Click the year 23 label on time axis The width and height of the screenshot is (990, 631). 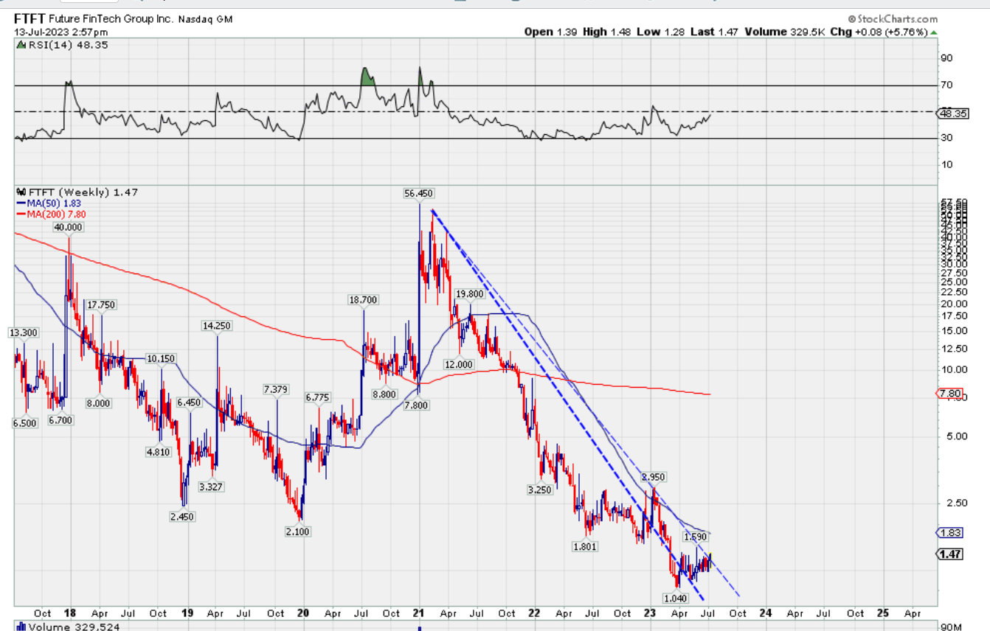click(650, 613)
